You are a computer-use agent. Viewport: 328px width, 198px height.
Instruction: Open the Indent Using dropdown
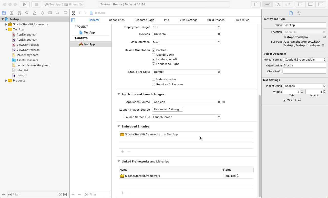(x=304, y=86)
